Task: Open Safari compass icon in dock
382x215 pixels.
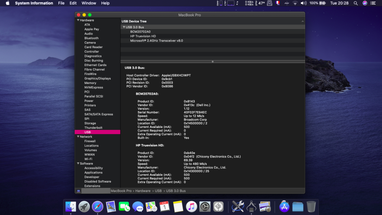Action: 97,207
